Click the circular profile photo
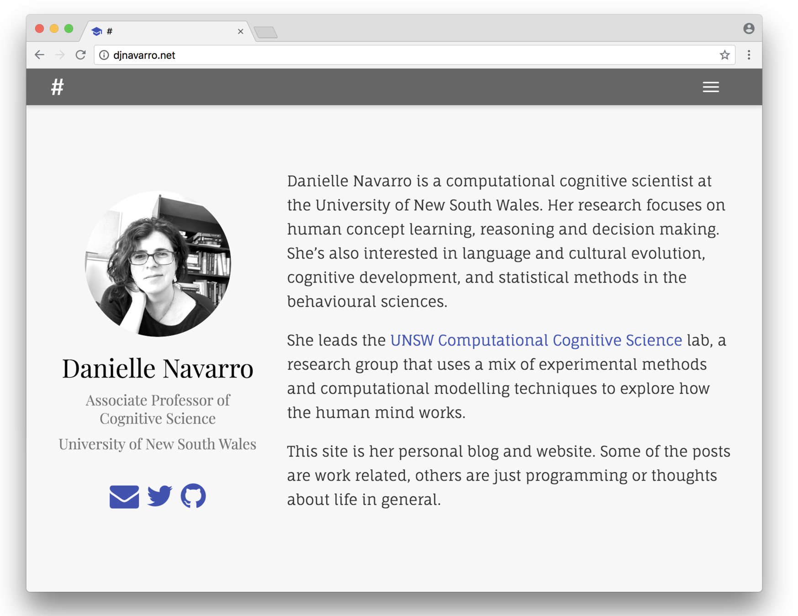Screen dimensions: 798x616 tap(158, 264)
